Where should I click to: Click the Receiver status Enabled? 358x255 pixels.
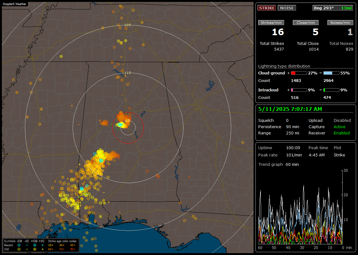coord(342,133)
